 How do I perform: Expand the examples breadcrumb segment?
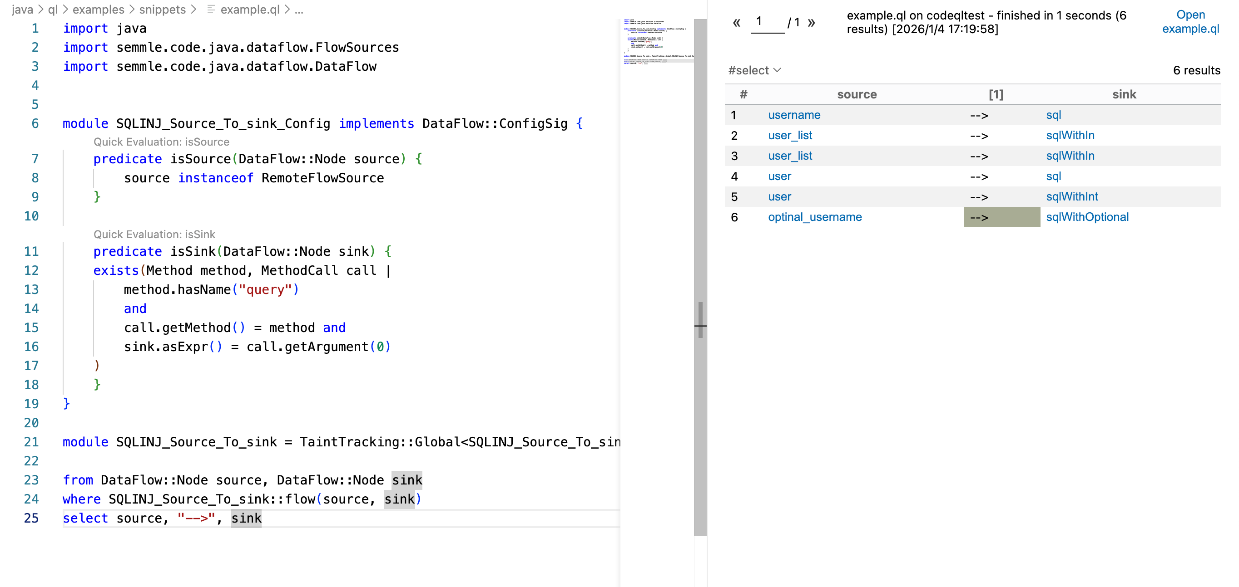[x=98, y=9]
